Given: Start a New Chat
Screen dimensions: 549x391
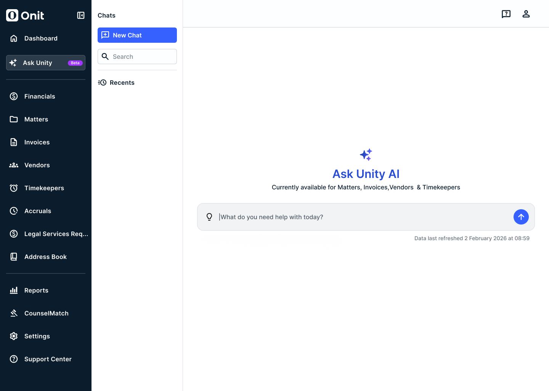Looking at the screenshot, I should click(x=137, y=35).
